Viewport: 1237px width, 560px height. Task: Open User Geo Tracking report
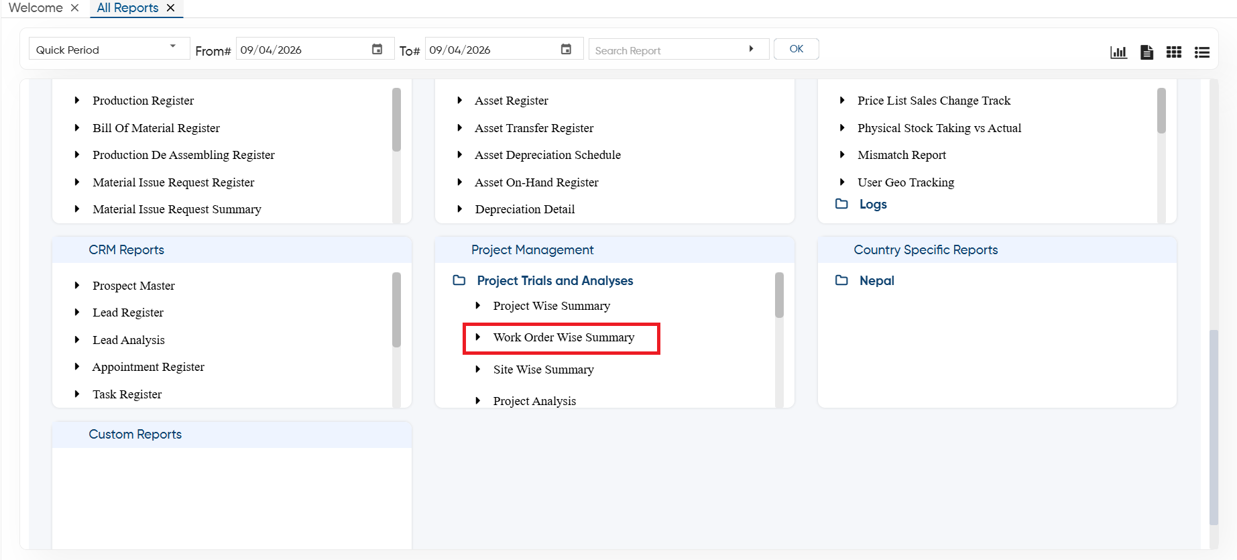pyautogui.click(x=906, y=182)
